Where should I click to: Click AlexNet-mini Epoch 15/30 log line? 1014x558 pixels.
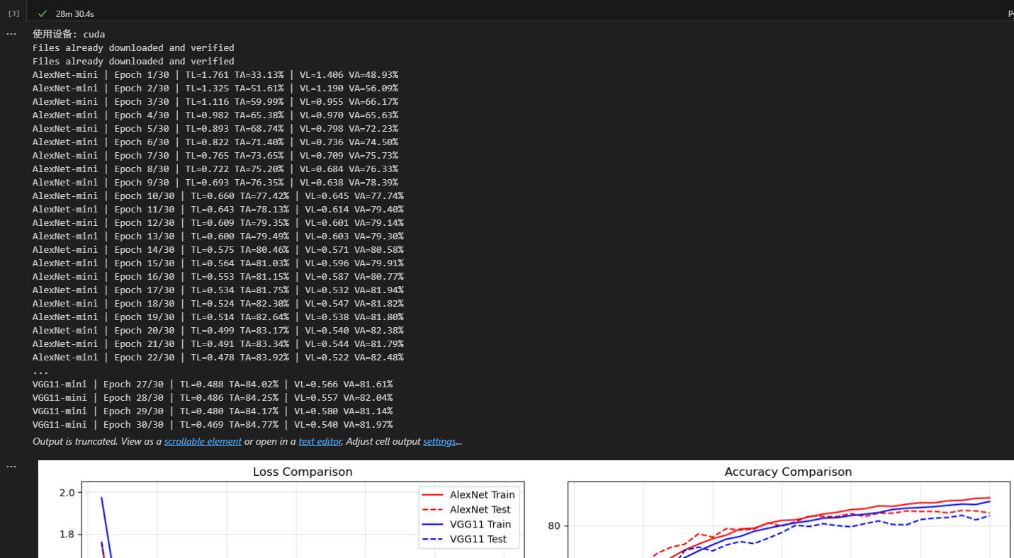point(218,263)
